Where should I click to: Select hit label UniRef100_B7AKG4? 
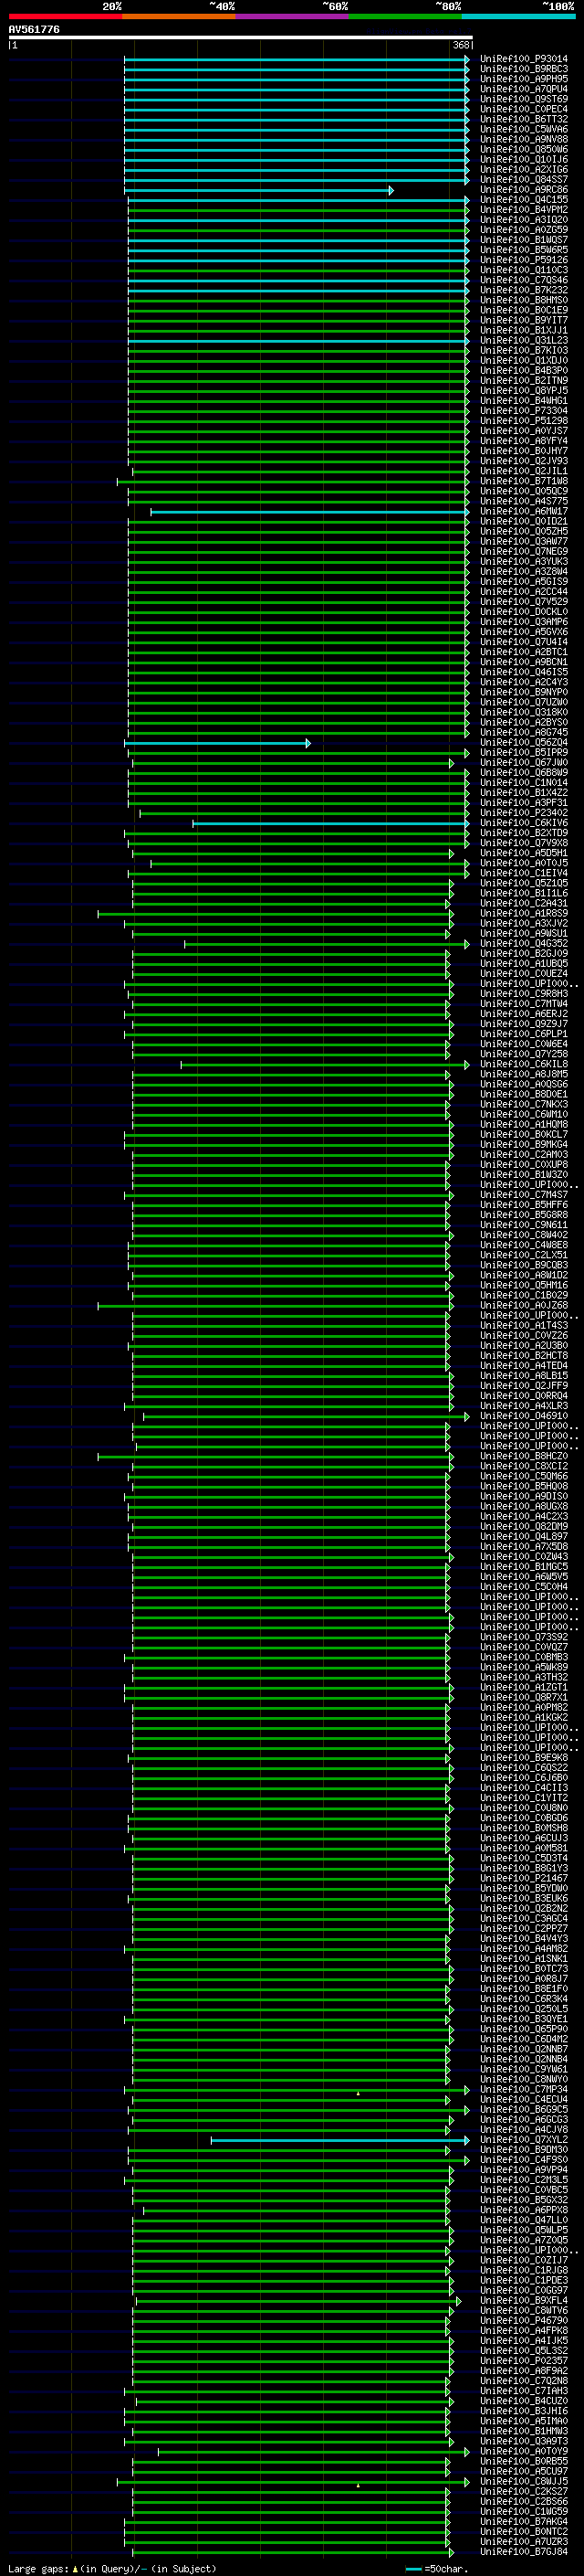click(524, 2521)
